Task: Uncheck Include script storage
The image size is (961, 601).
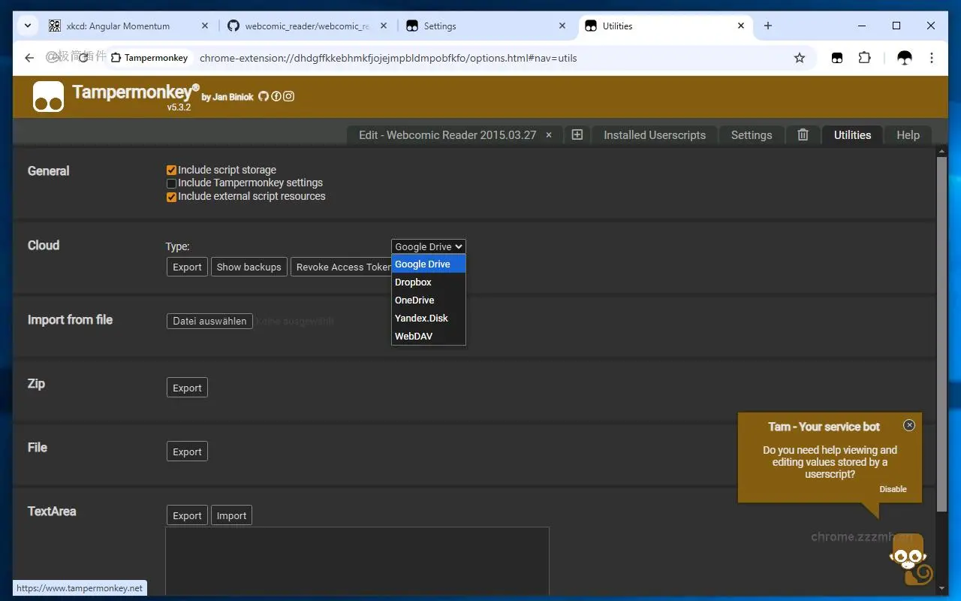Action: tap(171, 171)
